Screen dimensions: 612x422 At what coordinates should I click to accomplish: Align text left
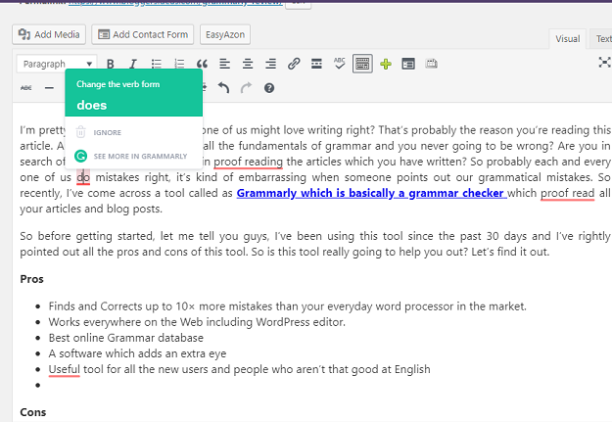(225, 64)
